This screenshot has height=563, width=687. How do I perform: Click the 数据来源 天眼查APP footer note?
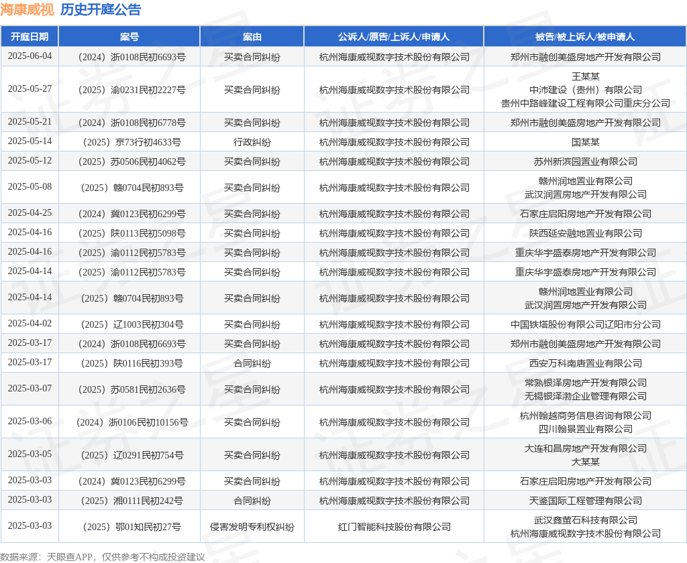tap(103, 557)
